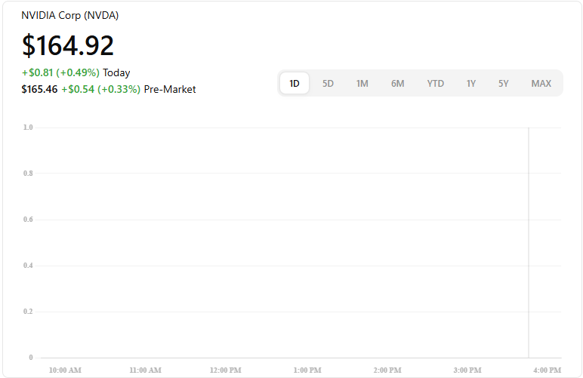Switch to the 1M chart range
Viewport: 583px width, 378px height.
pos(362,83)
